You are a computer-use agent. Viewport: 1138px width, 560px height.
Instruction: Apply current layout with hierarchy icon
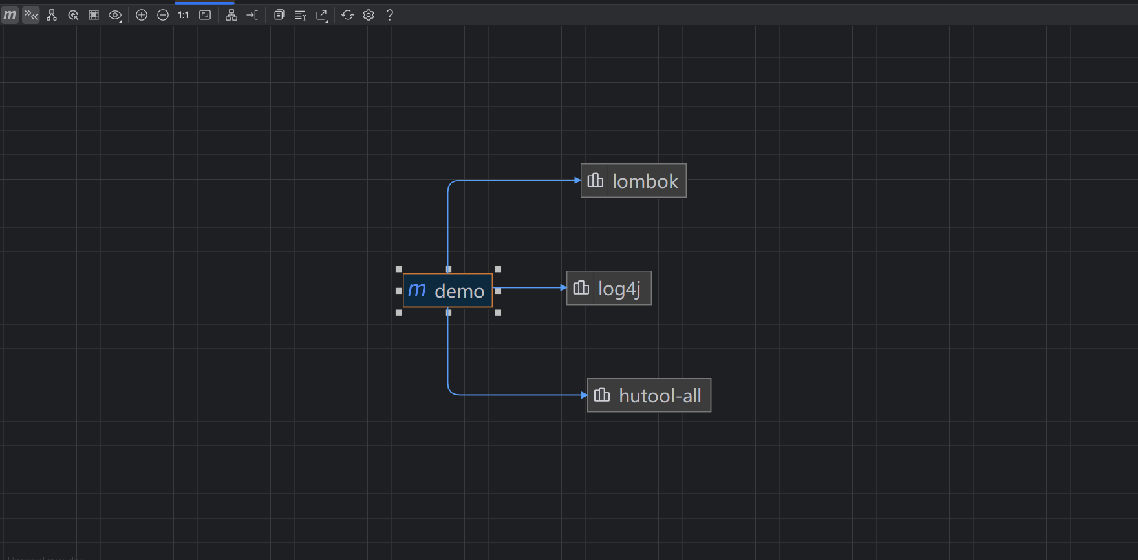click(x=231, y=15)
